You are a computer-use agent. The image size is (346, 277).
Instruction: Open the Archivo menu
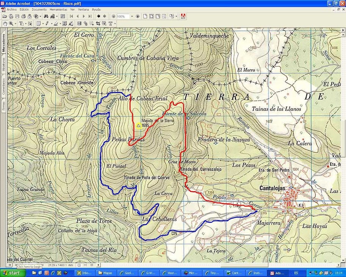11,9
